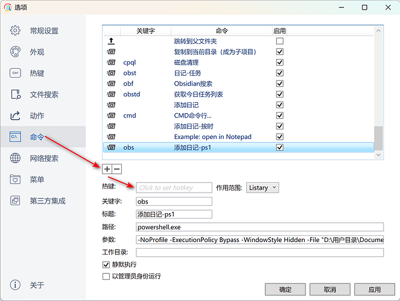Open the 菜单 sidebar item text
This screenshot has width=400, height=301.
coord(37,179)
